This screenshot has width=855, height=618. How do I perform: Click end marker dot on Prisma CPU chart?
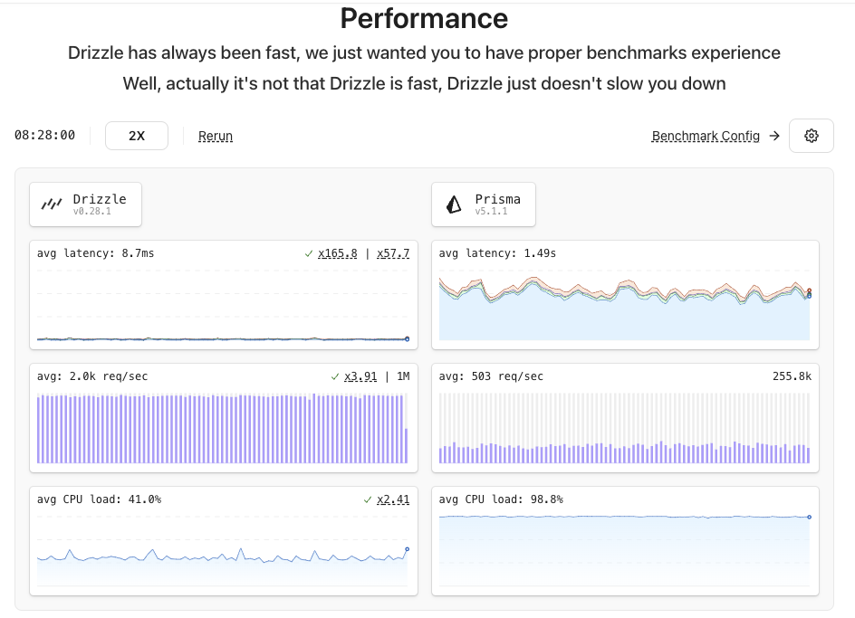tap(809, 517)
